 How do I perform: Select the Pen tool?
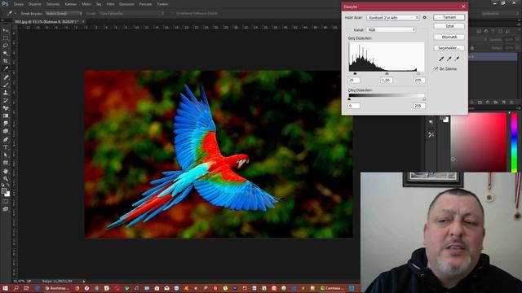tap(6, 139)
